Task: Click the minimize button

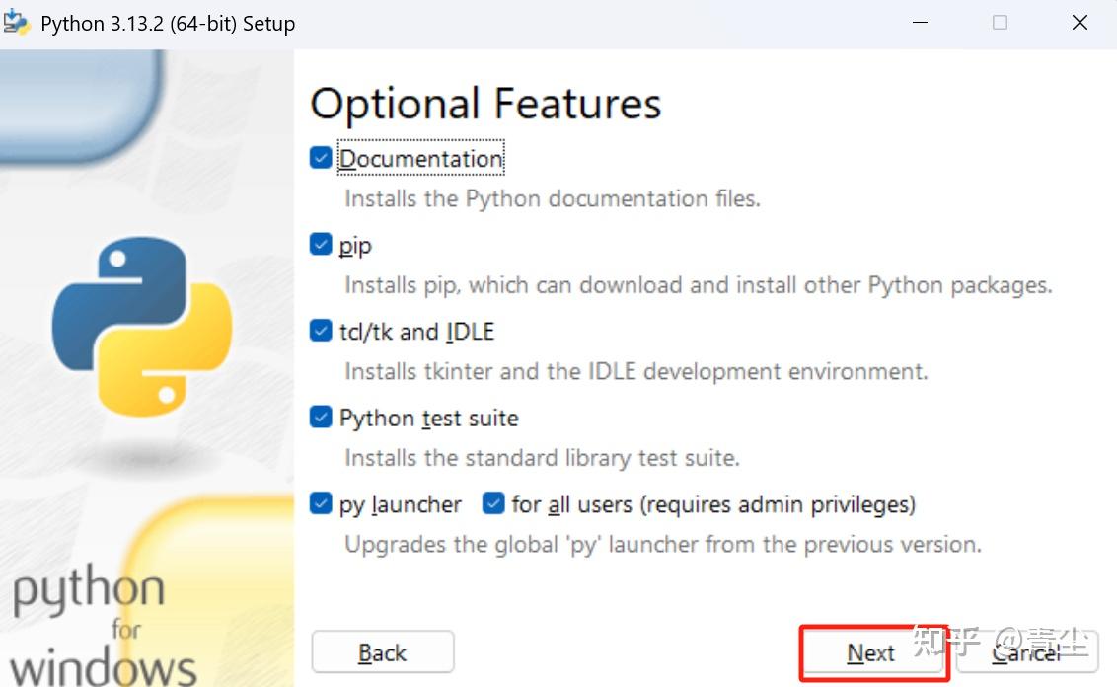Action: [x=920, y=22]
